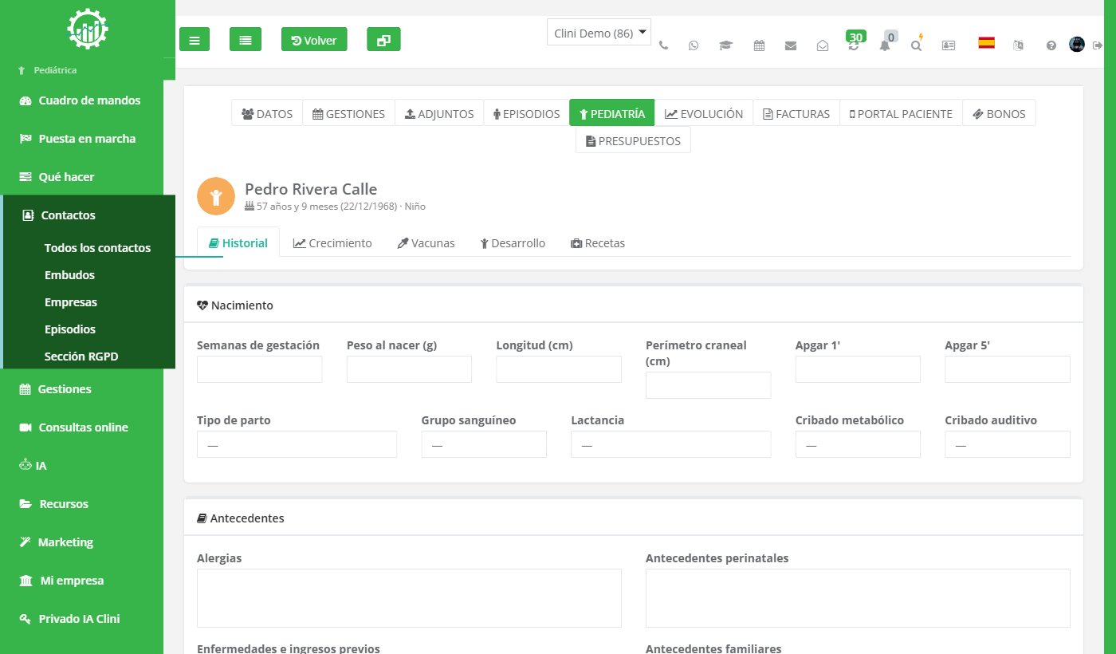This screenshot has height=654, width=1116.
Task: Open the Grupo sanguíneo dropdown
Action: 484,444
